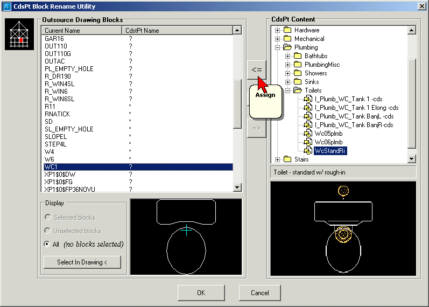Click the title bar application icon

click(7, 6)
